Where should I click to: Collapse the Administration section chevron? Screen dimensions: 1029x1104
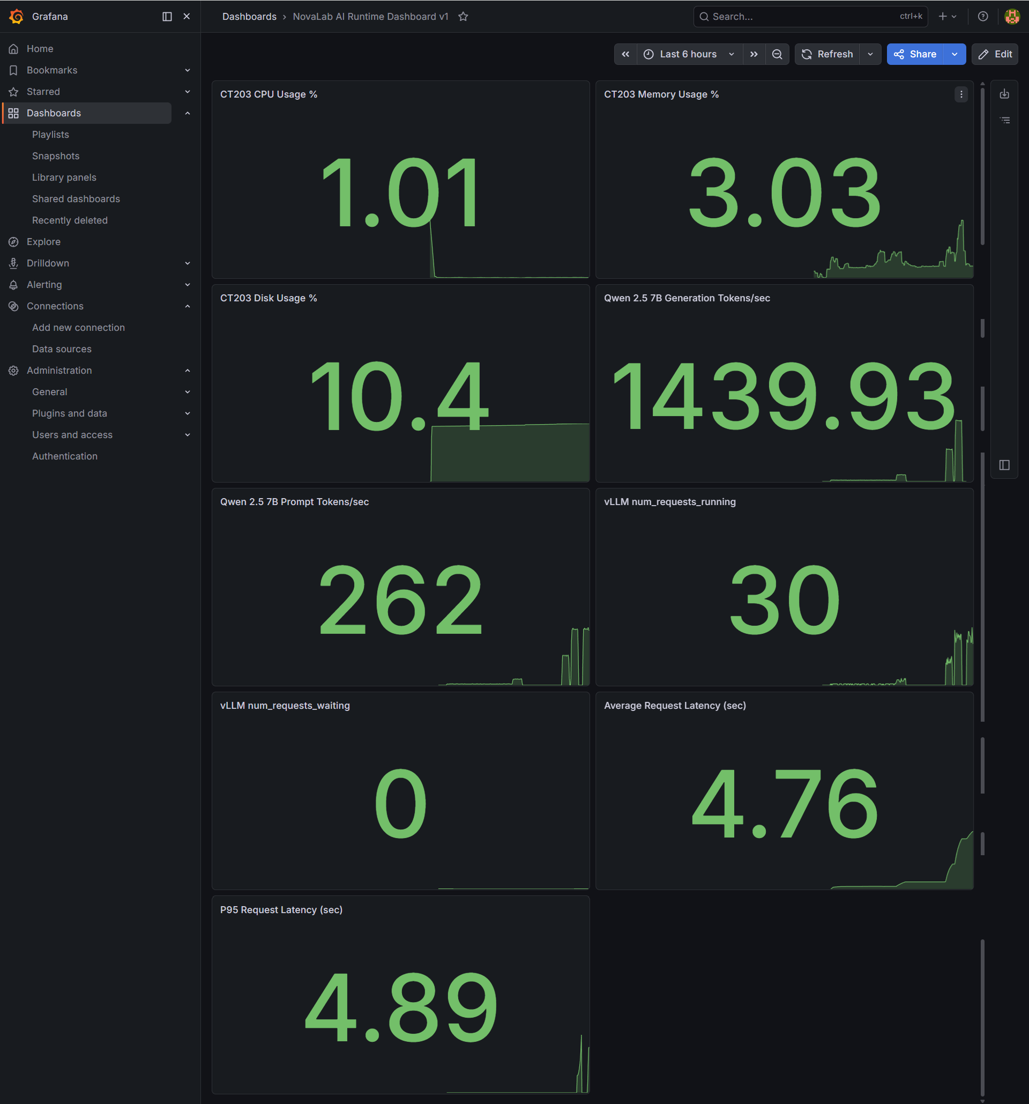[x=188, y=371]
